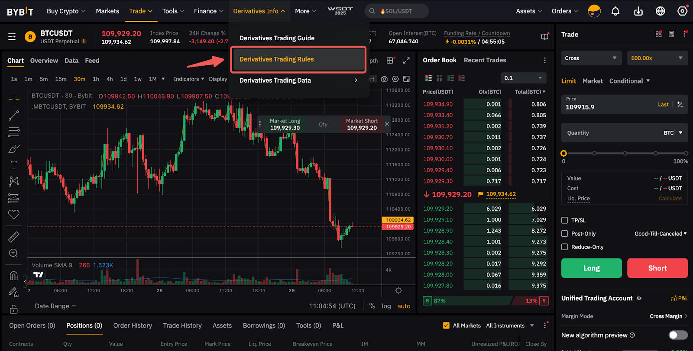The width and height of the screenshot is (693, 351).
Task: Click the red Short button
Action: pyautogui.click(x=657, y=268)
